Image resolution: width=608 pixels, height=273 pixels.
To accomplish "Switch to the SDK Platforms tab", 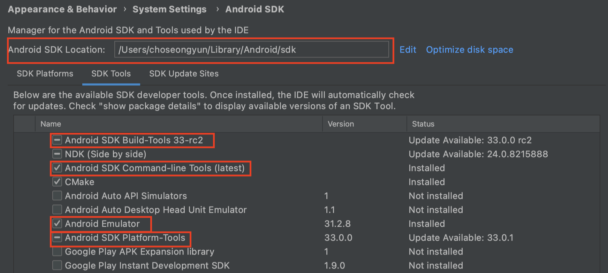I will click(x=45, y=73).
